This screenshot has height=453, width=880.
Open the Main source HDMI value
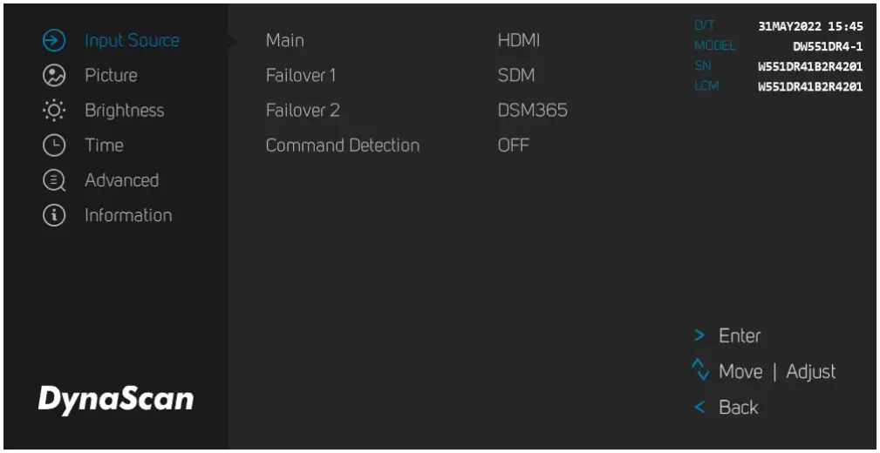coord(519,41)
